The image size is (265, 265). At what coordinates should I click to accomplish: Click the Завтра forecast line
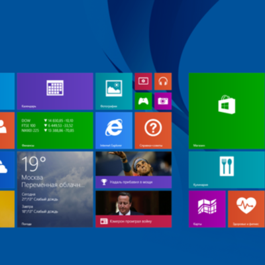[x=40, y=209]
